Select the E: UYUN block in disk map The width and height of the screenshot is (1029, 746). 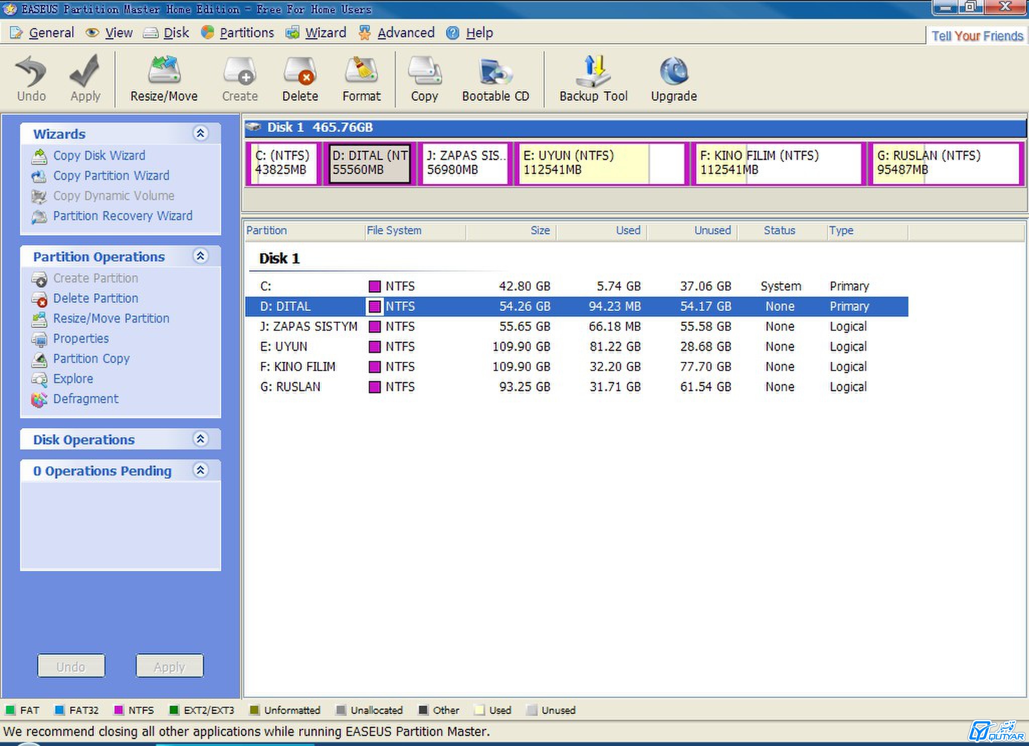pyautogui.click(x=602, y=163)
